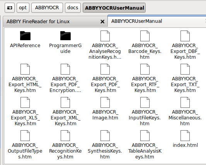Click the root drive path button

coord(10,8)
